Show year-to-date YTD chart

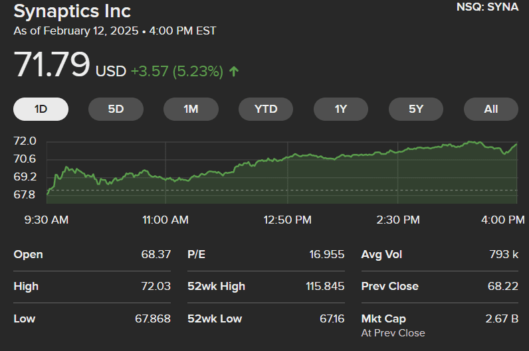[266, 109]
